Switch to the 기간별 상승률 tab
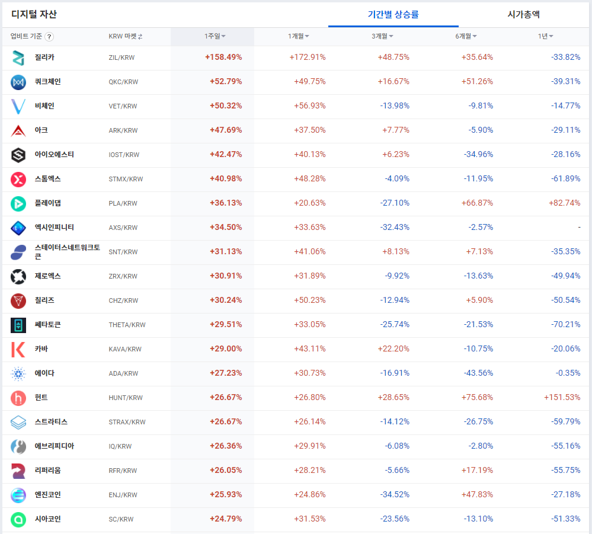This screenshot has width=592, height=534. tap(393, 15)
